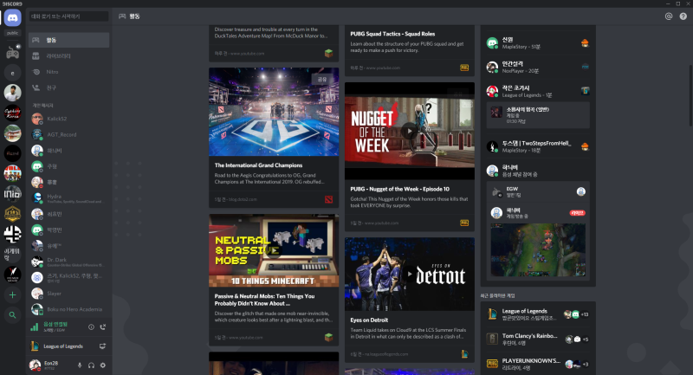This screenshot has width=693, height=375.
Task: Click the public label under home icon
Action: [12, 33]
